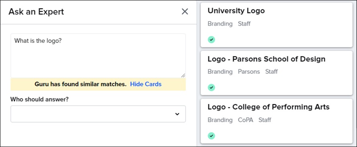Click the Guru has found similar matches banner
Viewport: 357px width, 147px height.
coord(98,84)
